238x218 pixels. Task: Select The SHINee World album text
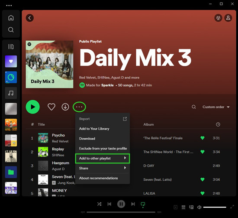click(x=168, y=152)
